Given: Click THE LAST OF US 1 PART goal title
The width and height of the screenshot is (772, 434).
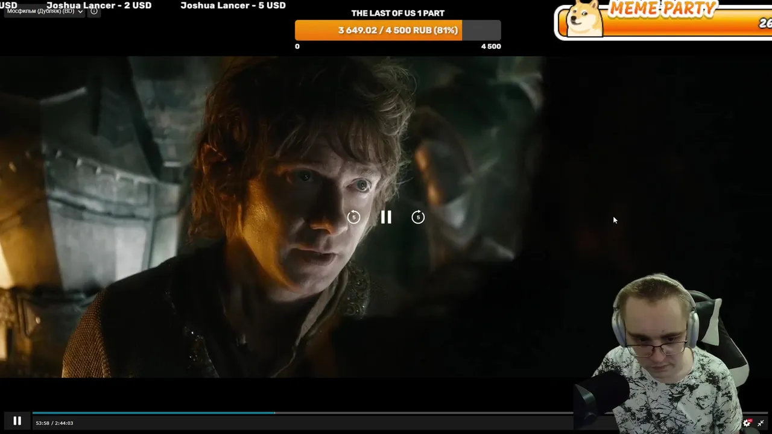Looking at the screenshot, I should coord(397,13).
